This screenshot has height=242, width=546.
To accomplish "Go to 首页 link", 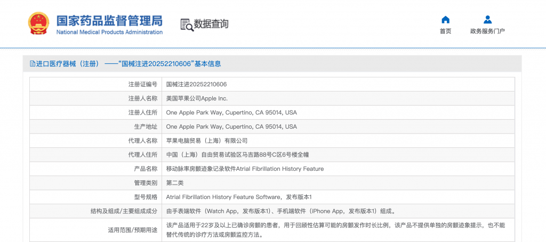I will coord(445,31).
